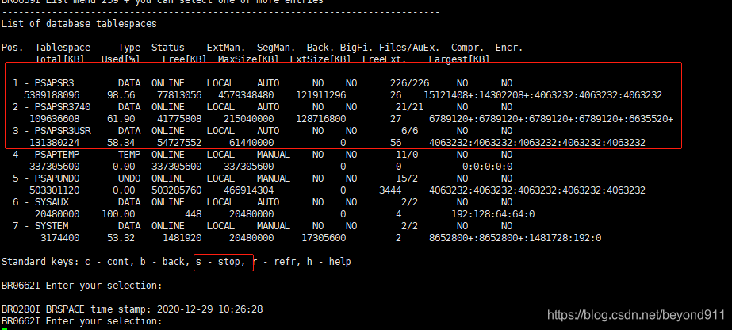Click PSAPUNDO max size 466914304
Viewport: 732px width, 330px height.
249,190
